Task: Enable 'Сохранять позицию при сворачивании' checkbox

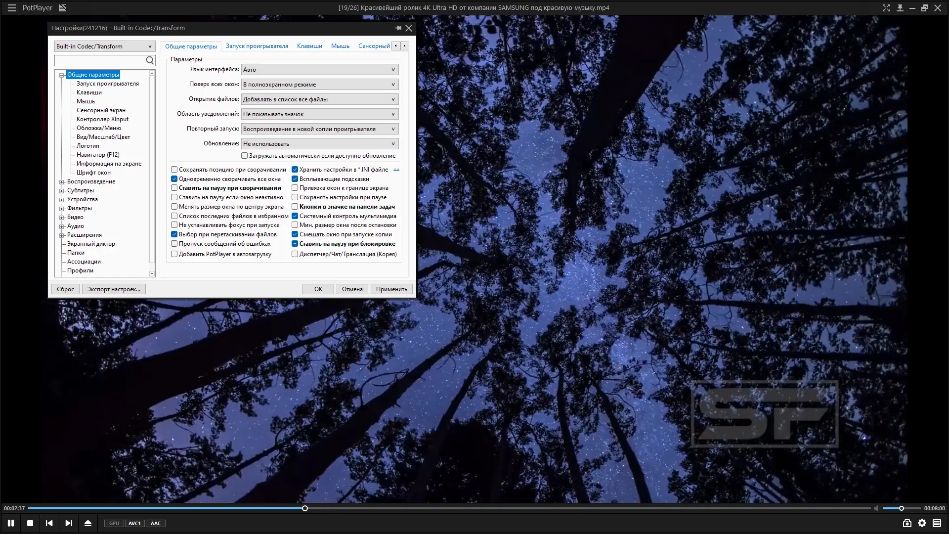Action: [x=174, y=170]
